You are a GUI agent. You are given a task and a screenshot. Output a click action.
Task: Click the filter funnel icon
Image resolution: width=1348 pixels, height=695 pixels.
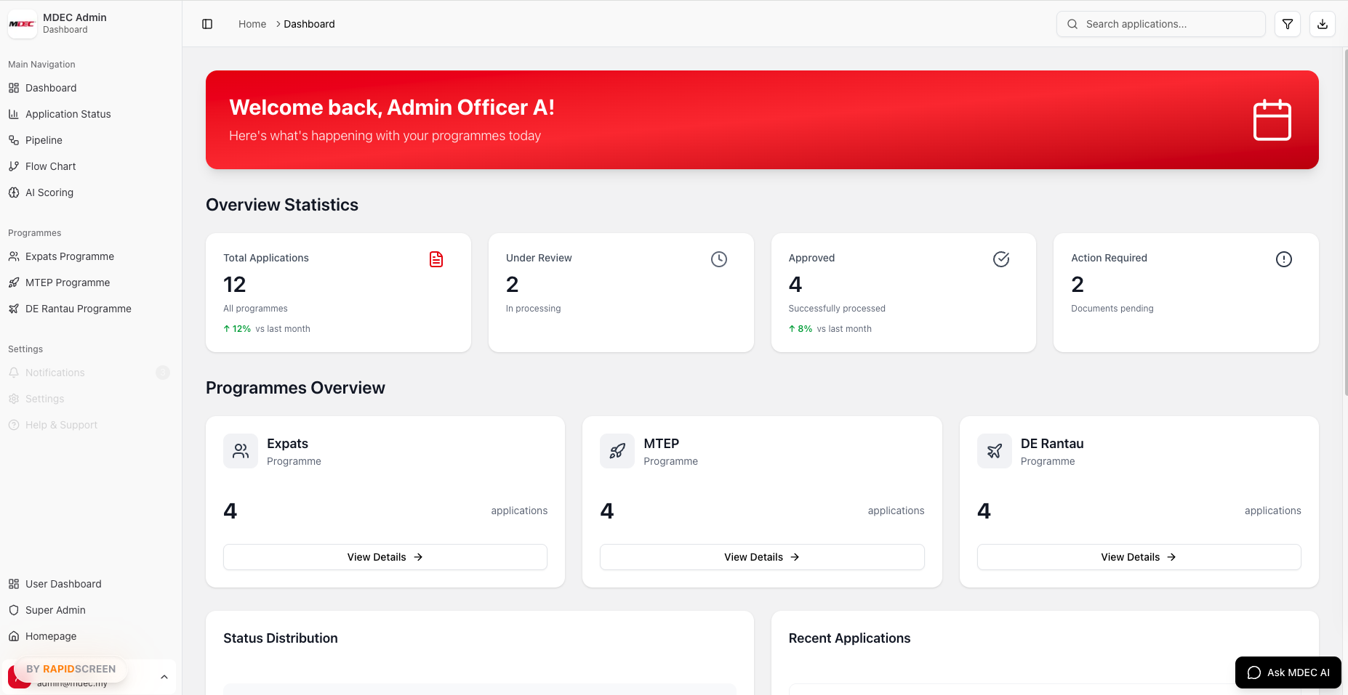pos(1287,24)
